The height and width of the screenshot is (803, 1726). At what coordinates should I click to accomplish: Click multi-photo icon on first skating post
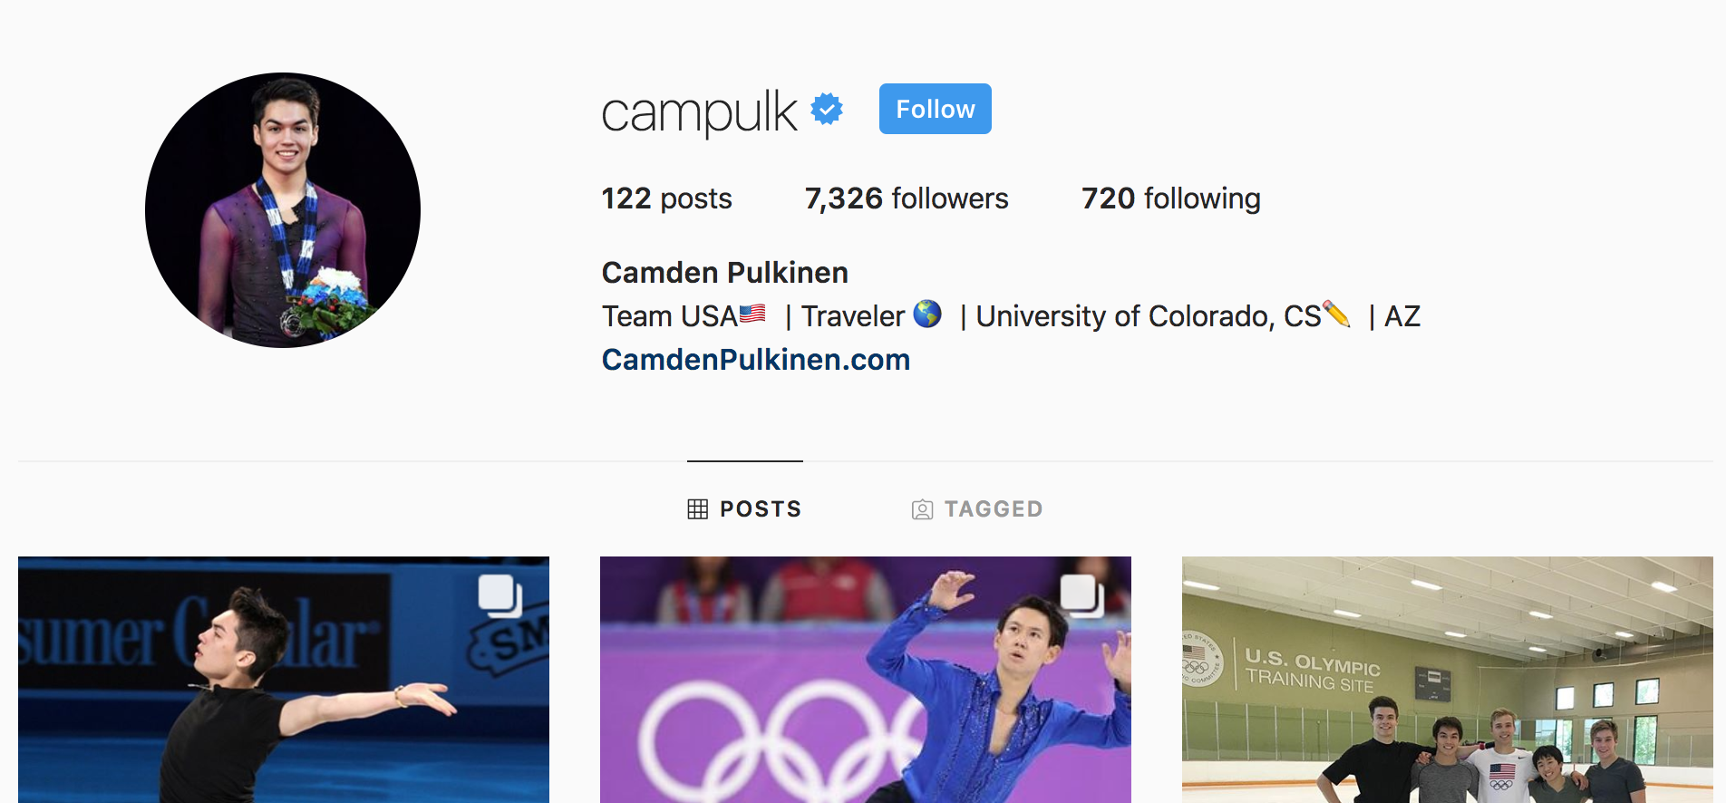(x=499, y=596)
